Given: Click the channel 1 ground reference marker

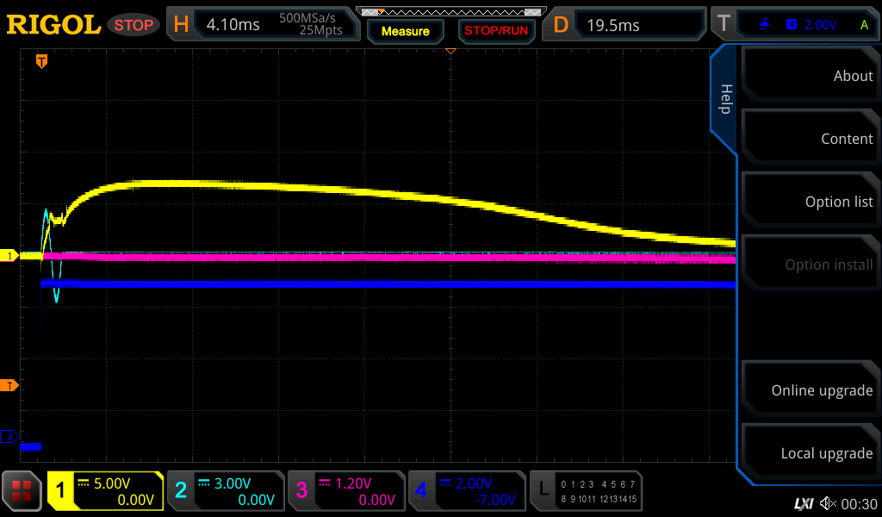Looking at the screenshot, I should (10, 256).
